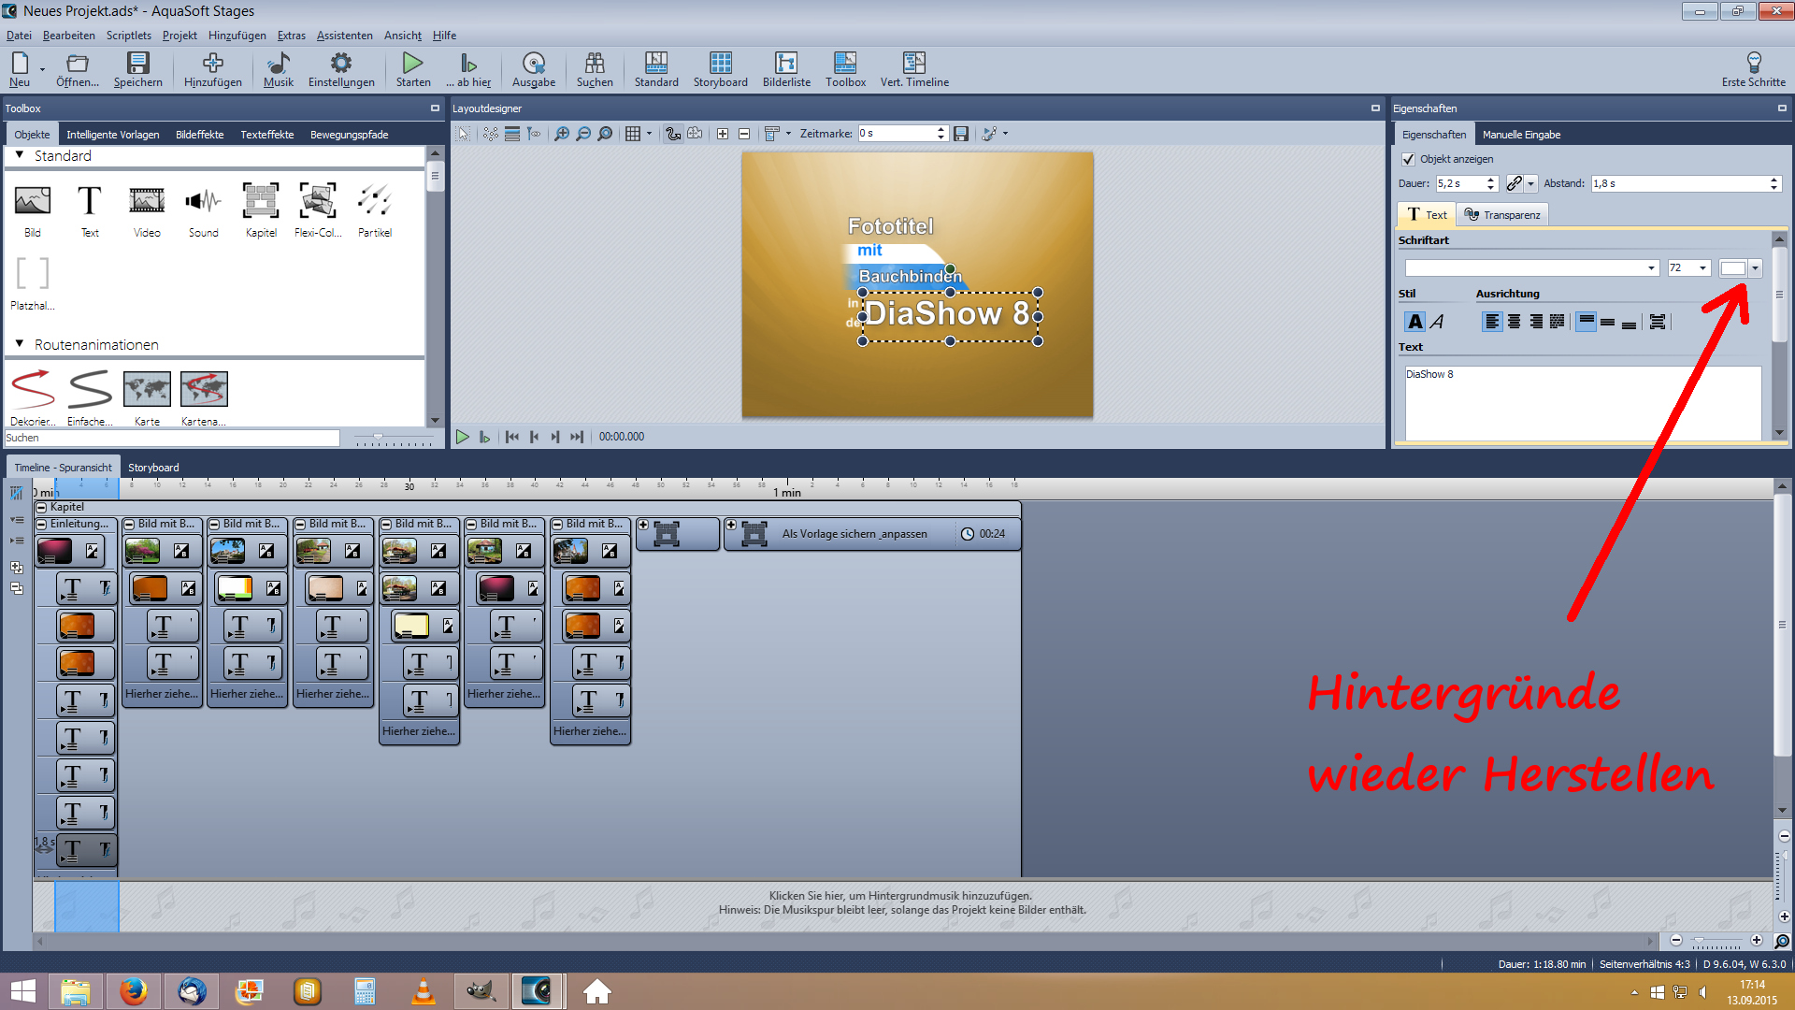The width and height of the screenshot is (1795, 1010).
Task: Open the font name dropdown
Action: pos(1651,268)
